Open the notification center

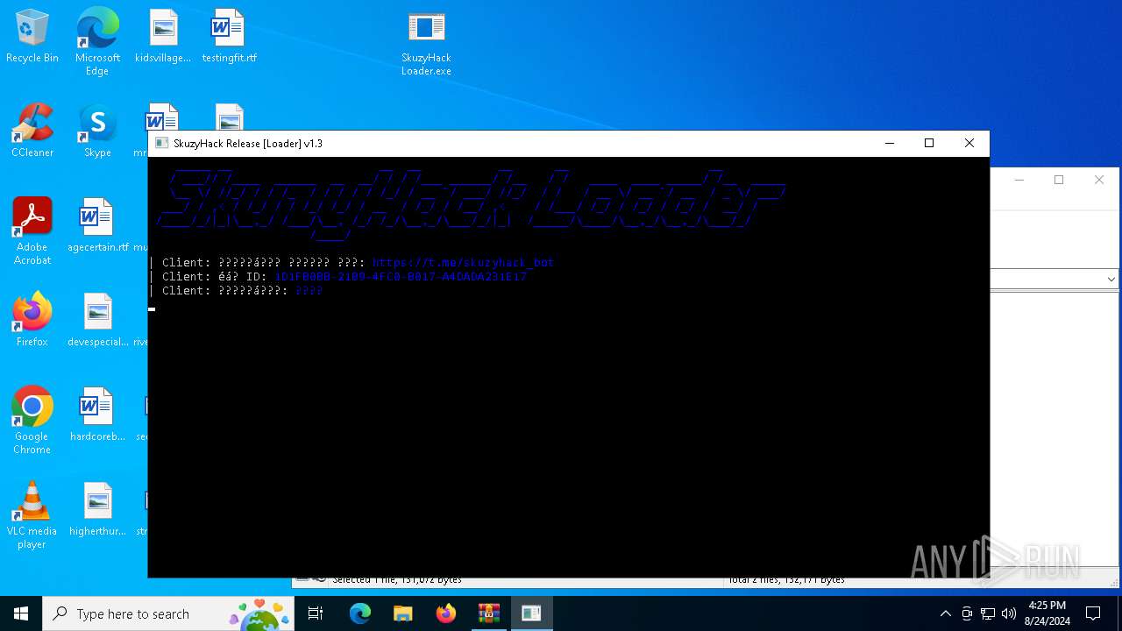tap(1093, 613)
